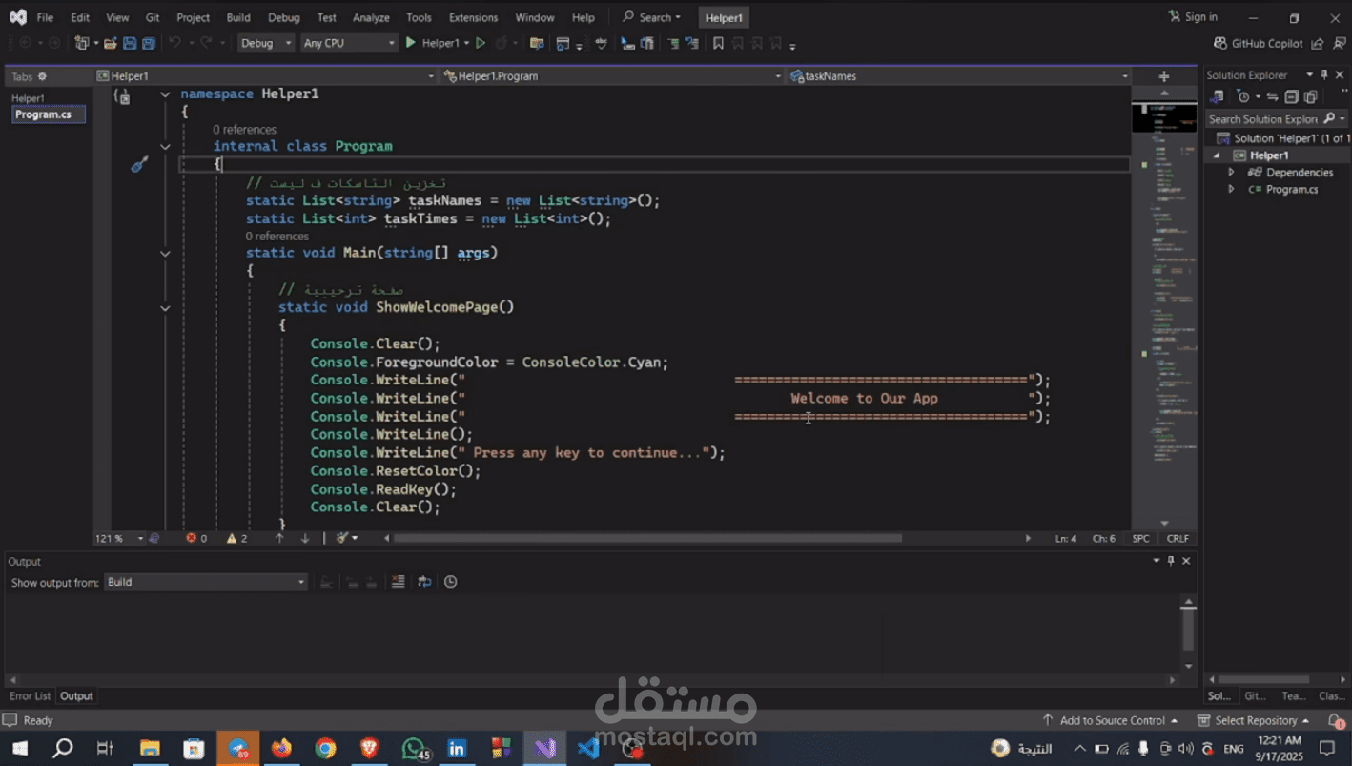Click the editor horizontal scrollbar thumb
This screenshot has width=1352, height=766.
[648, 538]
